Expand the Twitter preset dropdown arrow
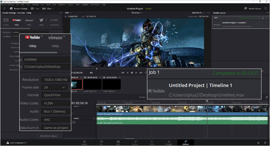This screenshot has width=270, height=146. (46, 20)
